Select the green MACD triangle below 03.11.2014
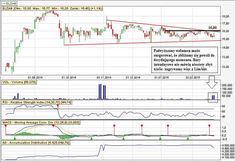 point(91,139)
